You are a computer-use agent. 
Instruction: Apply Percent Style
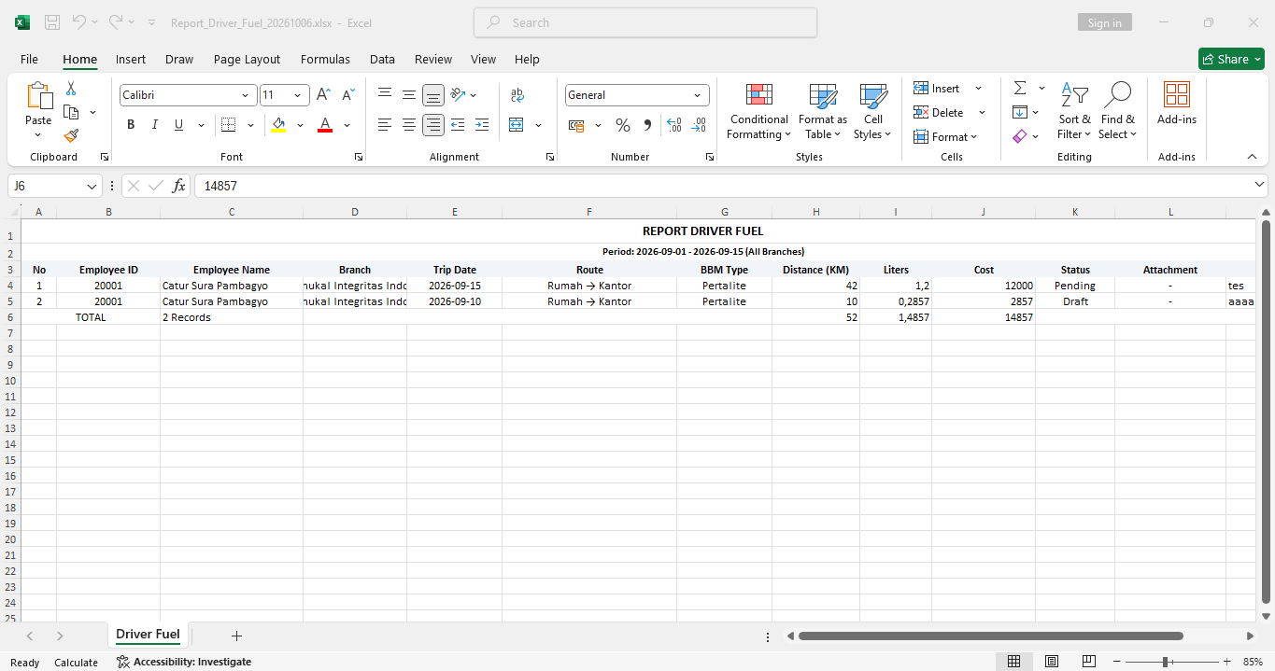[x=623, y=125]
